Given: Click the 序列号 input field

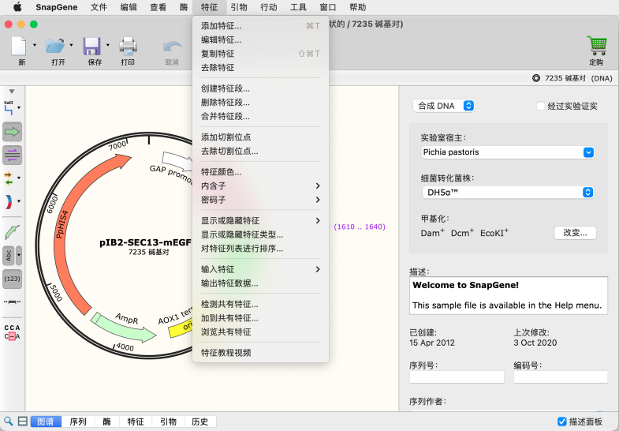Looking at the screenshot, I should [457, 377].
